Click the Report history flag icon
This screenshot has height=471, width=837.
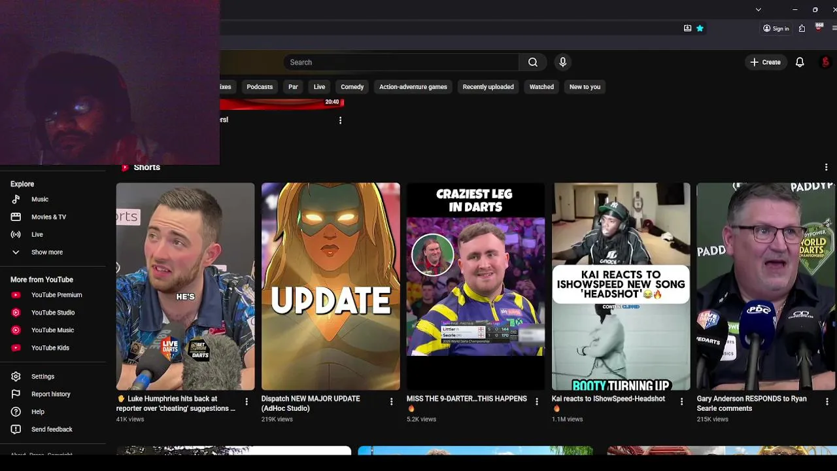(x=16, y=394)
